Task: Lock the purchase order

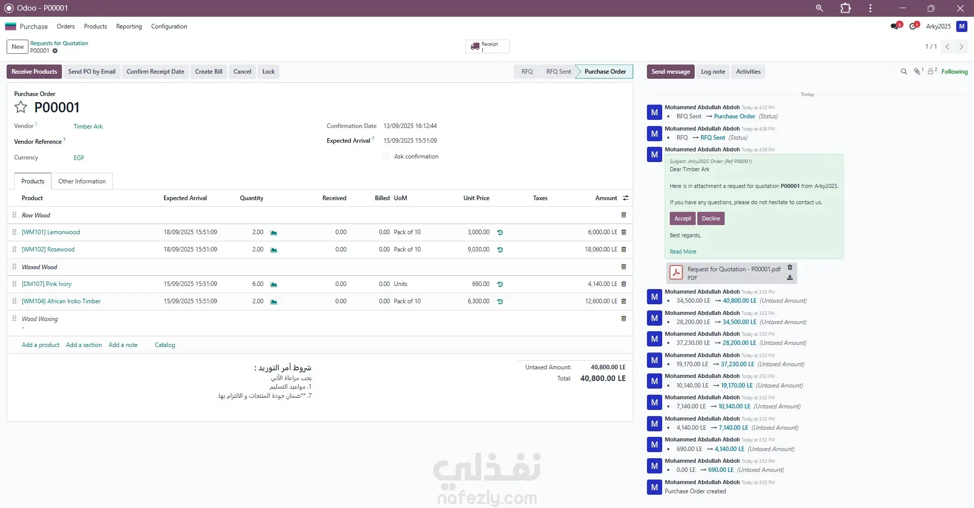Action: click(269, 72)
